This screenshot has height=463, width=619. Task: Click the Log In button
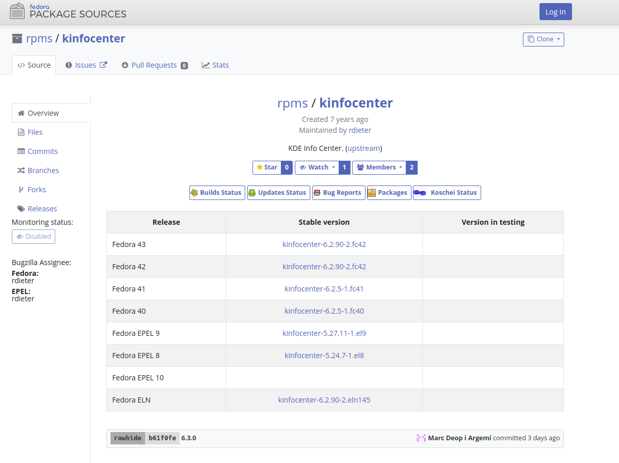pos(555,11)
